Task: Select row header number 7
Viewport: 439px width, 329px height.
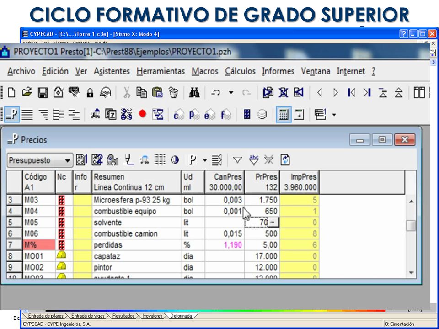Action: click(14, 245)
